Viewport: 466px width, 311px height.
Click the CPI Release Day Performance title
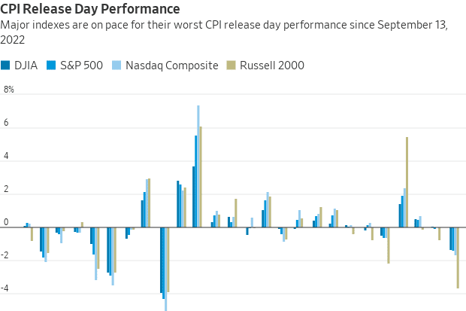(x=90, y=10)
